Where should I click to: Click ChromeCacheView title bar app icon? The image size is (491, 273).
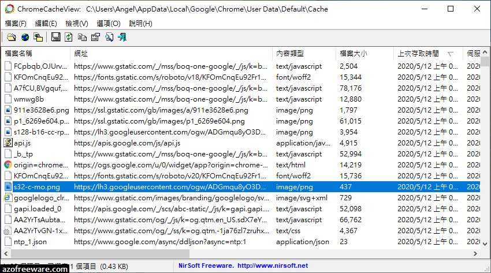10,9
